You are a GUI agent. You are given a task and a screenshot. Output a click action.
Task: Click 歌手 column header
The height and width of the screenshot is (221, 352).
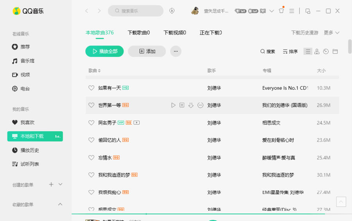(212, 71)
